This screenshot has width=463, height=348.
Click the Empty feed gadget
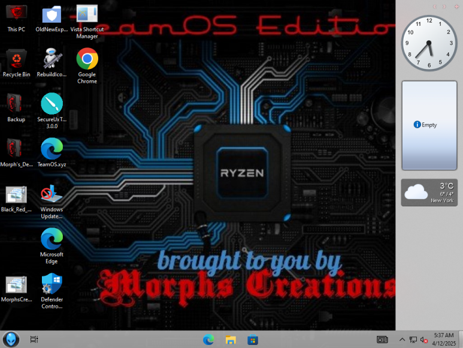(429, 125)
